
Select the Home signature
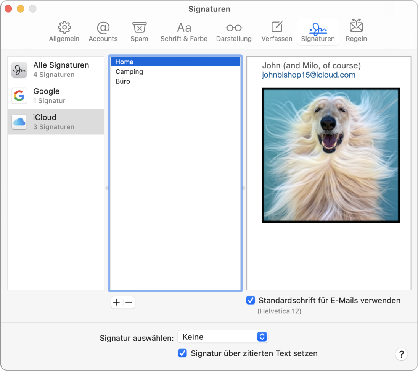pyautogui.click(x=175, y=62)
